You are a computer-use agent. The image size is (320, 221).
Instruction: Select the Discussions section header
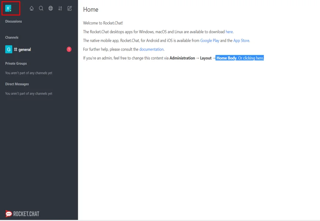[x=13, y=21]
